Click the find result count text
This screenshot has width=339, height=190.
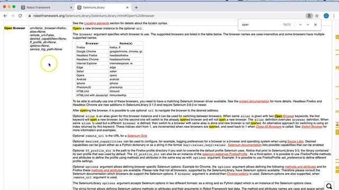pyautogui.click(x=287, y=25)
